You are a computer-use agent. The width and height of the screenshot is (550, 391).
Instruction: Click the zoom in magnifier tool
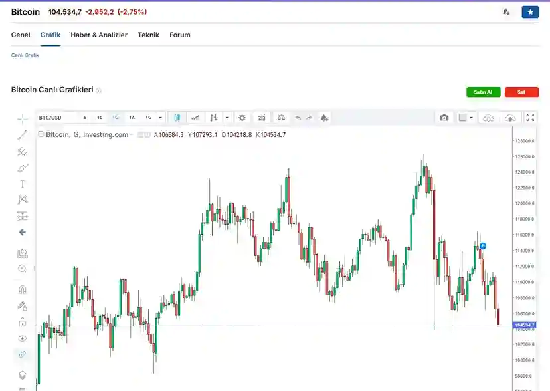pyautogui.click(x=23, y=269)
